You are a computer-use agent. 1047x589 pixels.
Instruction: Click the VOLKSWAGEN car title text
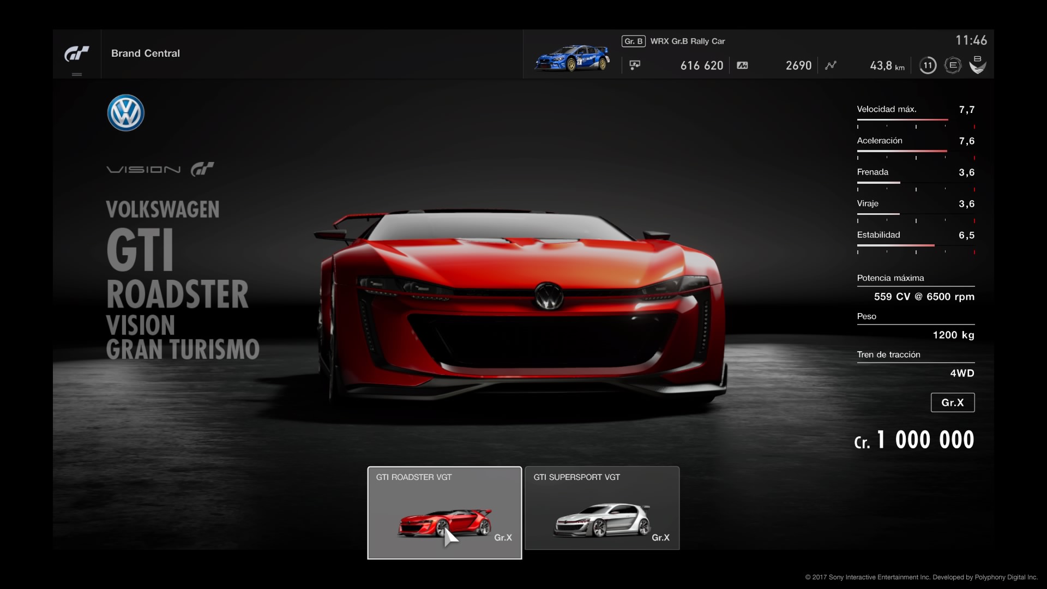pos(163,209)
